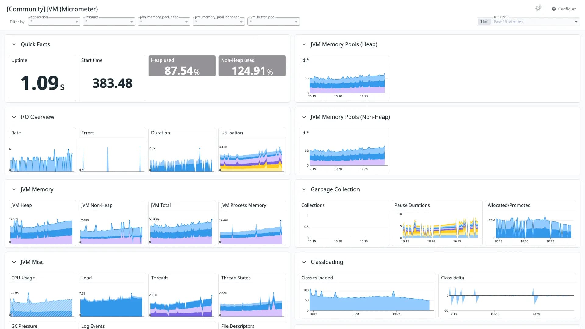The height and width of the screenshot is (329, 585).
Task: Click the UTC+09:00 timezone label
Action: tap(502, 17)
